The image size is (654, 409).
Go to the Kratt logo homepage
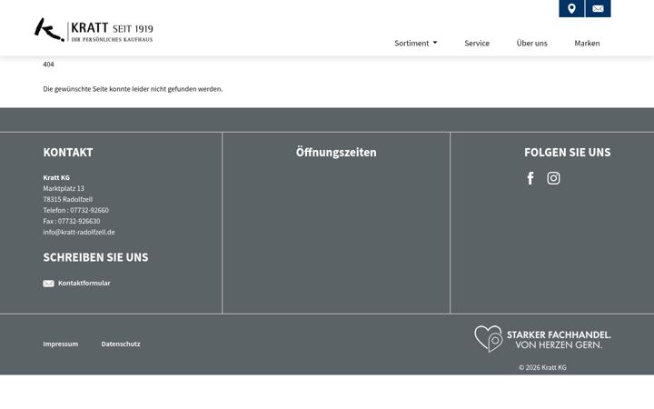[x=94, y=30]
